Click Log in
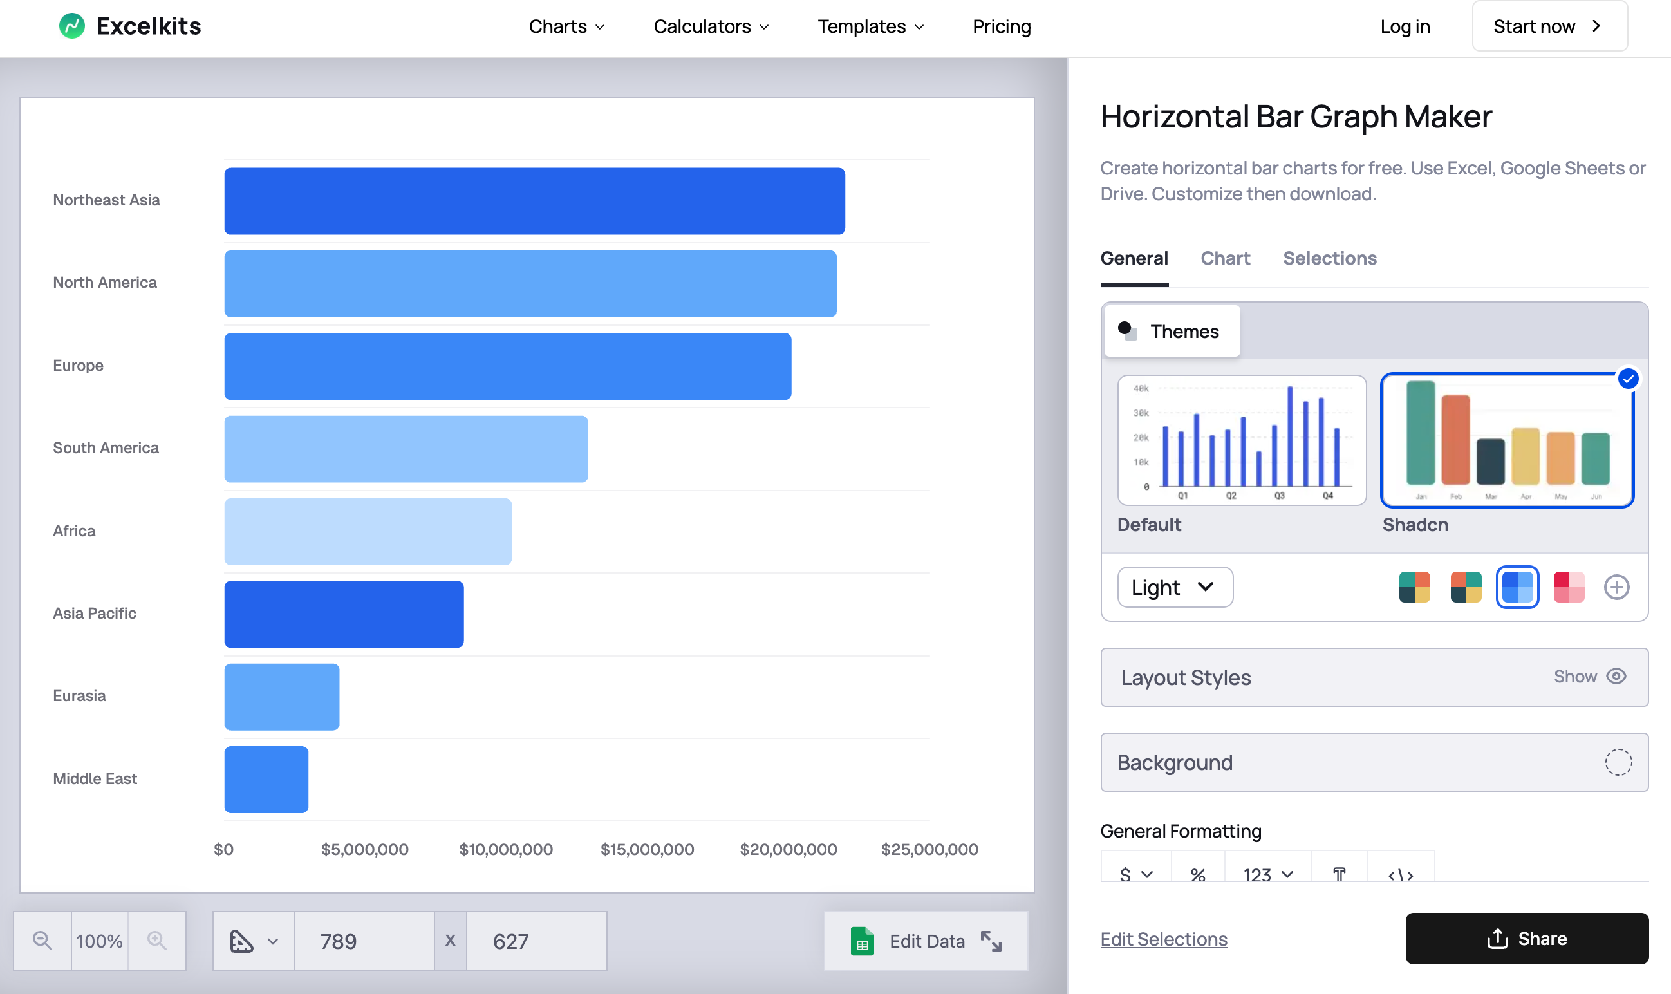 click(1405, 26)
